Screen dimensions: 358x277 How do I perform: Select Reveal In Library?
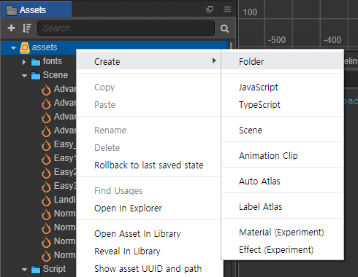click(148, 251)
